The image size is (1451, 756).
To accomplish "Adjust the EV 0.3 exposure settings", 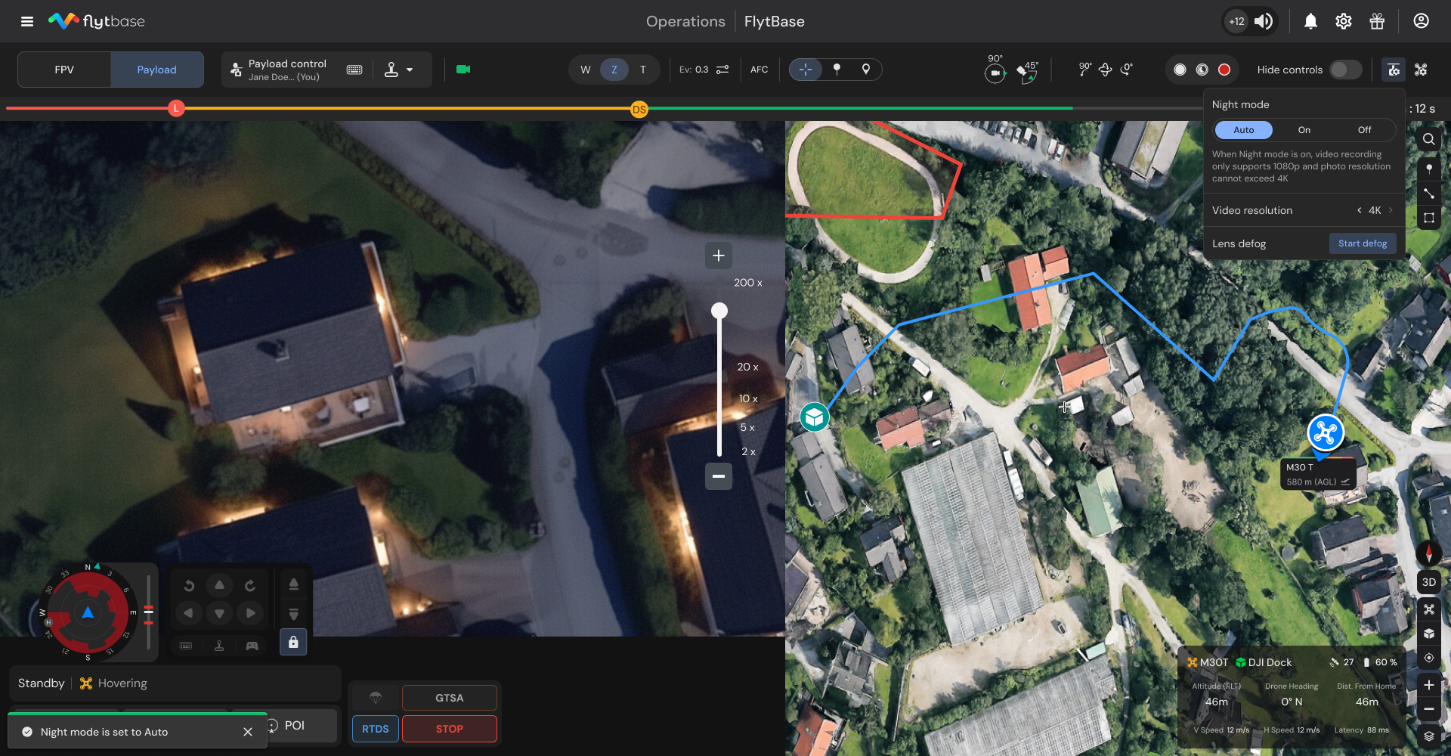I will (704, 70).
